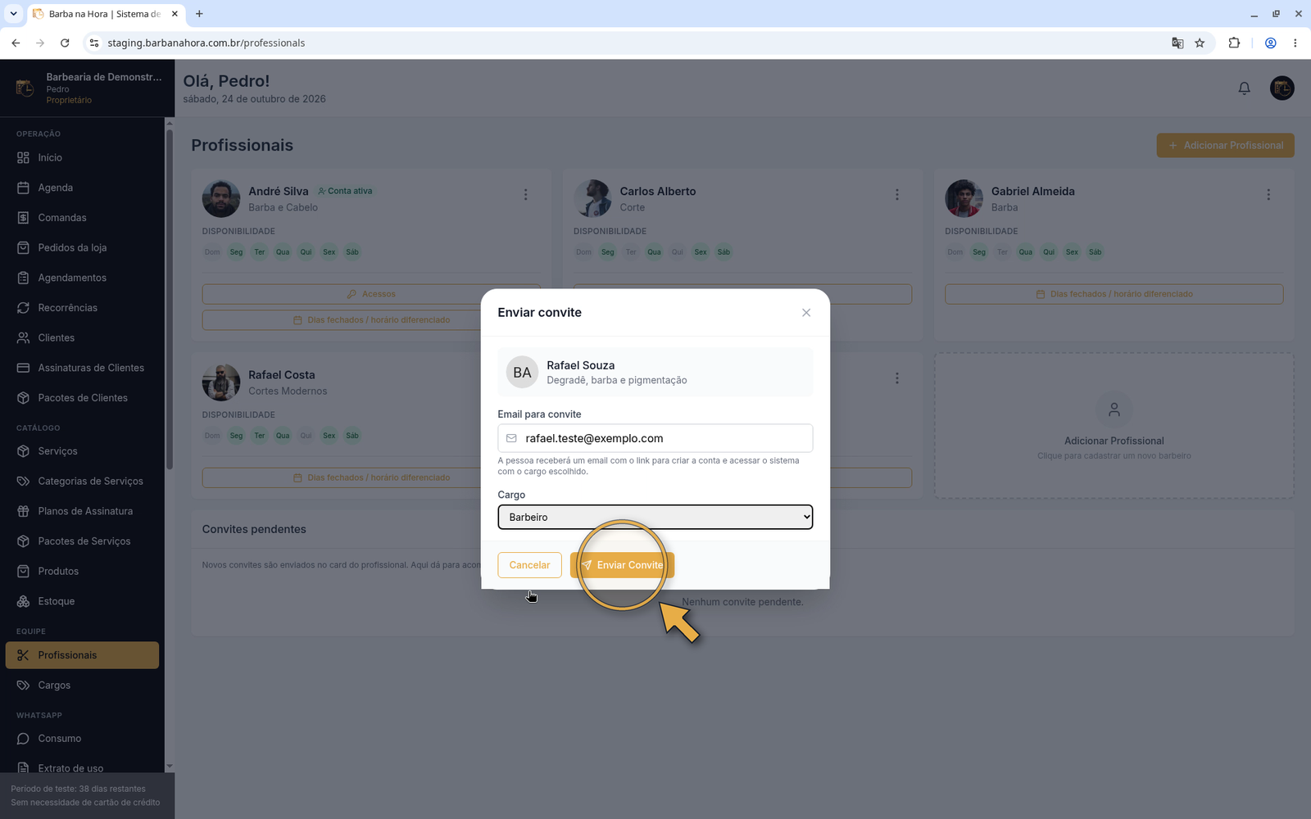Reload the page
1311x819 pixels.
65,43
